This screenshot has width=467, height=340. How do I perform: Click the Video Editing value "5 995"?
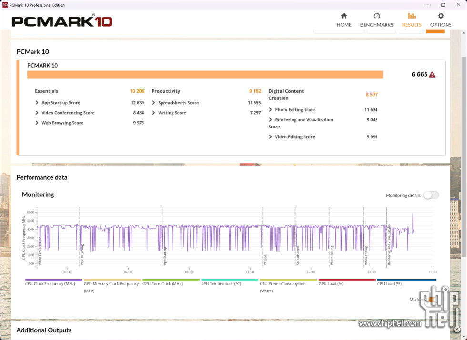(x=372, y=137)
